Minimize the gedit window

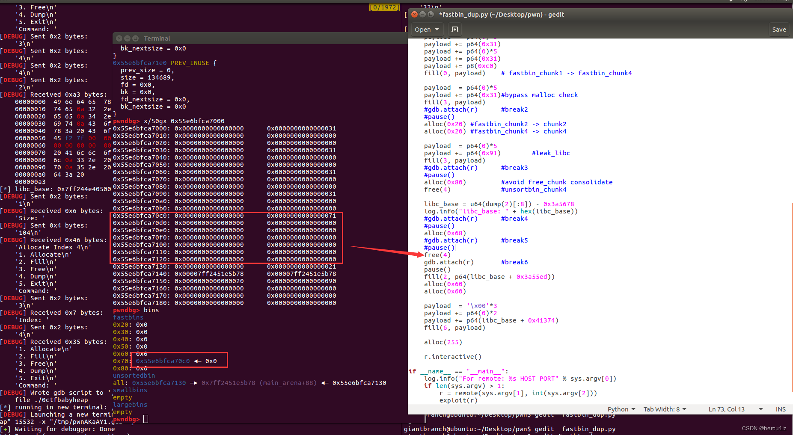tap(422, 14)
